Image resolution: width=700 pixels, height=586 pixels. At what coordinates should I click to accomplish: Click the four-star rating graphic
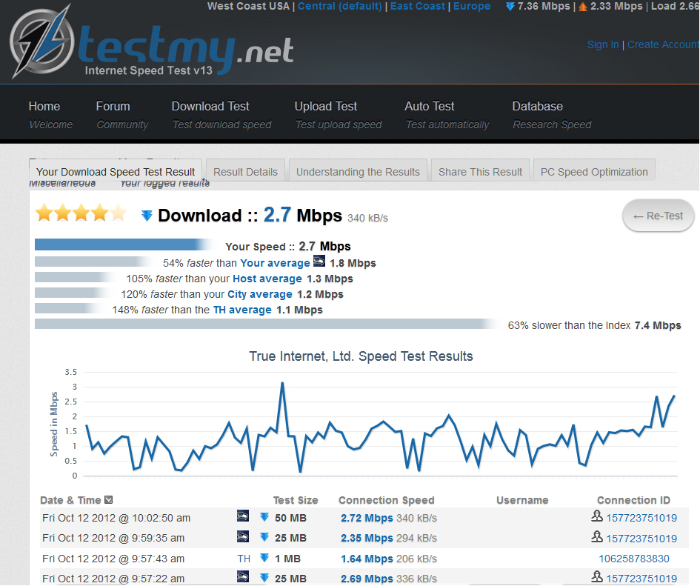(x=81, y=213)
